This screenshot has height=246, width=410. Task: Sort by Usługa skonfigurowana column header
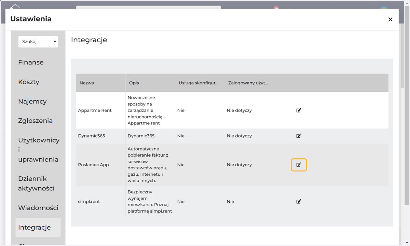[200, 83]
